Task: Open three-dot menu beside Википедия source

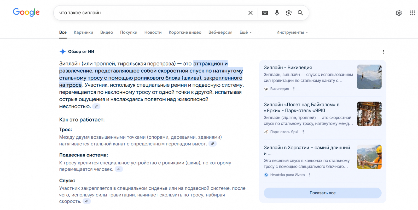Action: (x=294, y=89)
